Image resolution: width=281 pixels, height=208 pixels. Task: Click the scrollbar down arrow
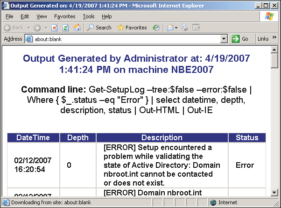coord(274,193)
